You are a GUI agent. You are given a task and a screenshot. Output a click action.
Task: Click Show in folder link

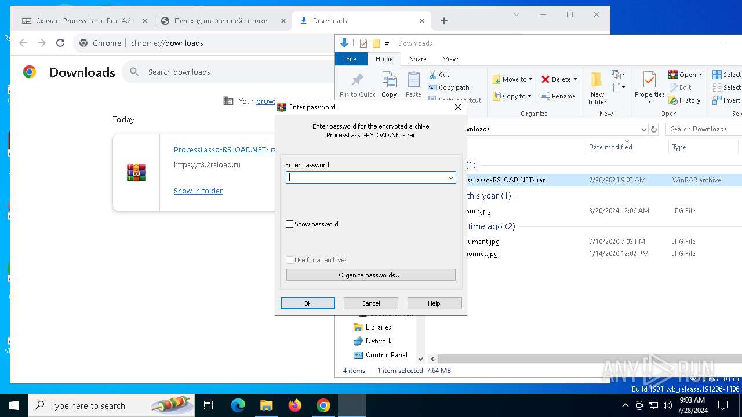[198, 191]
